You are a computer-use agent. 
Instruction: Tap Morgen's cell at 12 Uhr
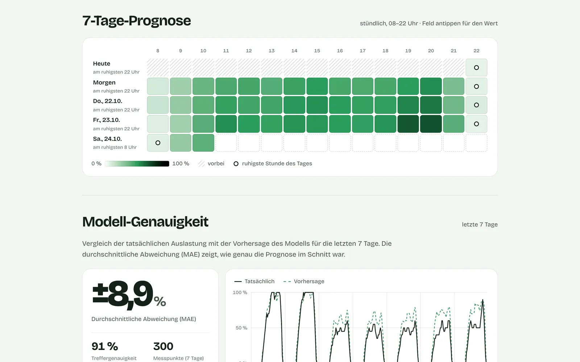tap(249, 87)
